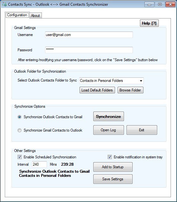Expand the Outlook Contacts Folder dropdown

click(112, 81)
